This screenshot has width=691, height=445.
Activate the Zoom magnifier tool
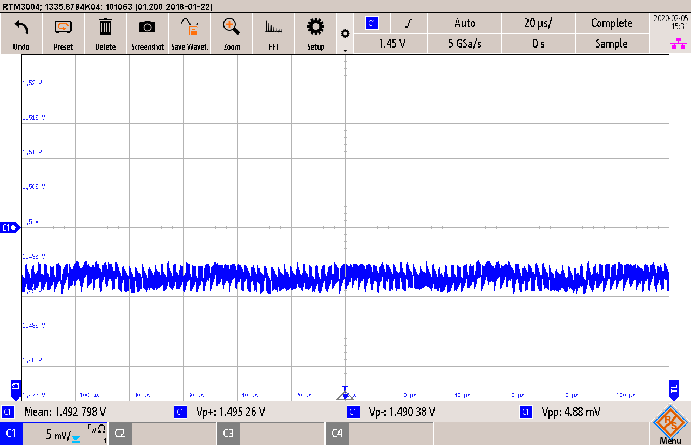click(232, 33)
